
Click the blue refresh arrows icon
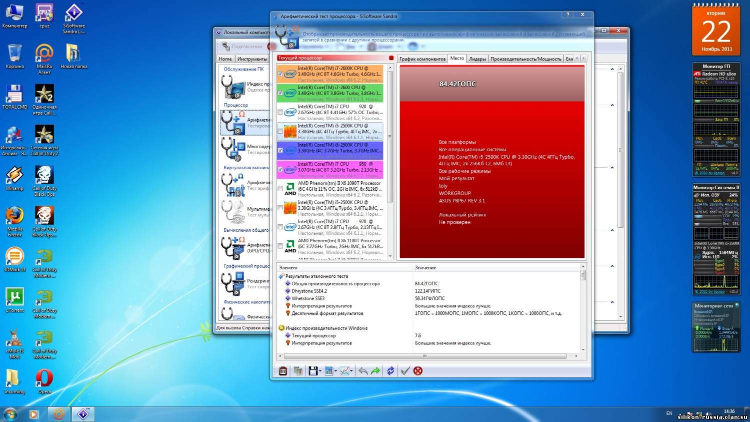tap(390, 371)
